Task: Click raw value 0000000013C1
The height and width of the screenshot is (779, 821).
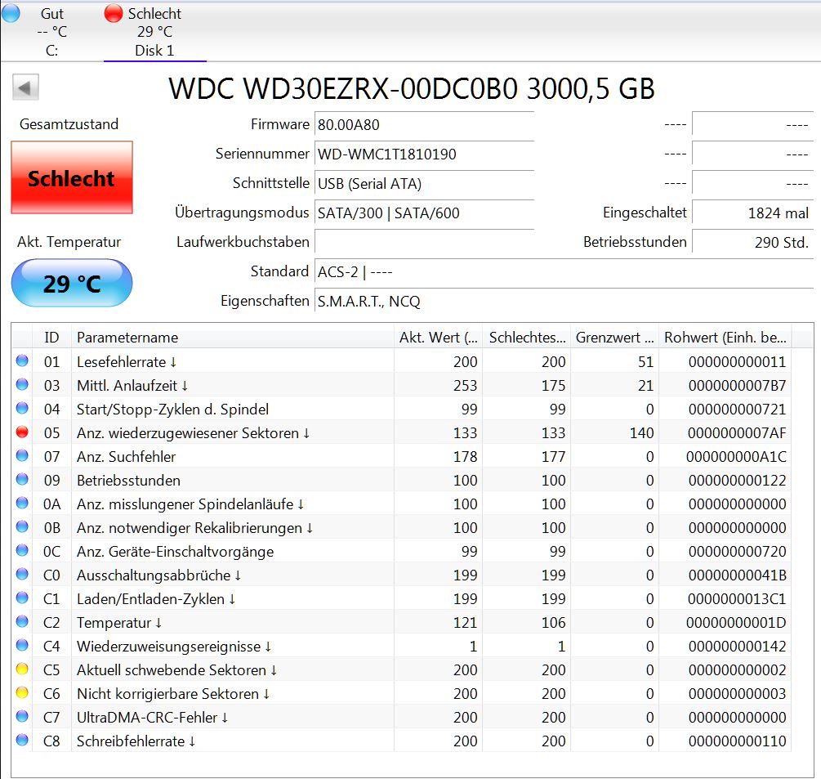Action: coord(737,599)
